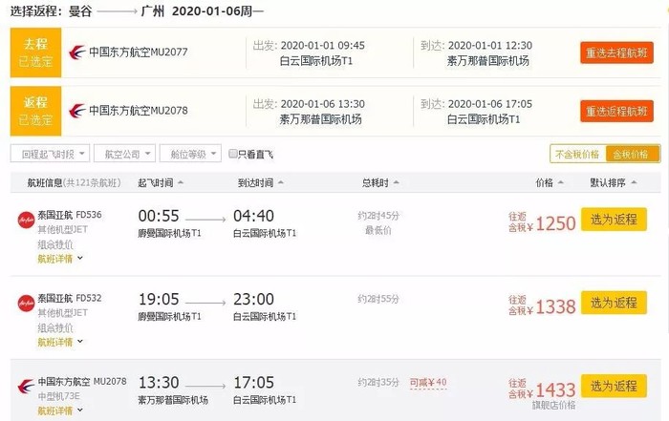The height and width of the screenshot is (421, 669).
Task: Click the AirAsia logo for flight FD532
Action: [26, 299]
